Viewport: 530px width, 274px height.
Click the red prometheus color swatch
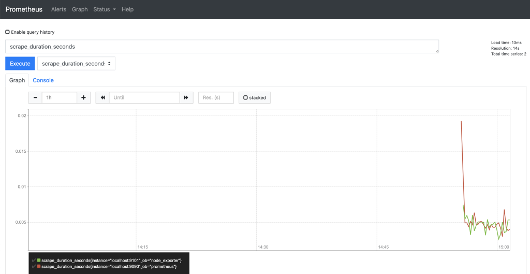[39, 266]
